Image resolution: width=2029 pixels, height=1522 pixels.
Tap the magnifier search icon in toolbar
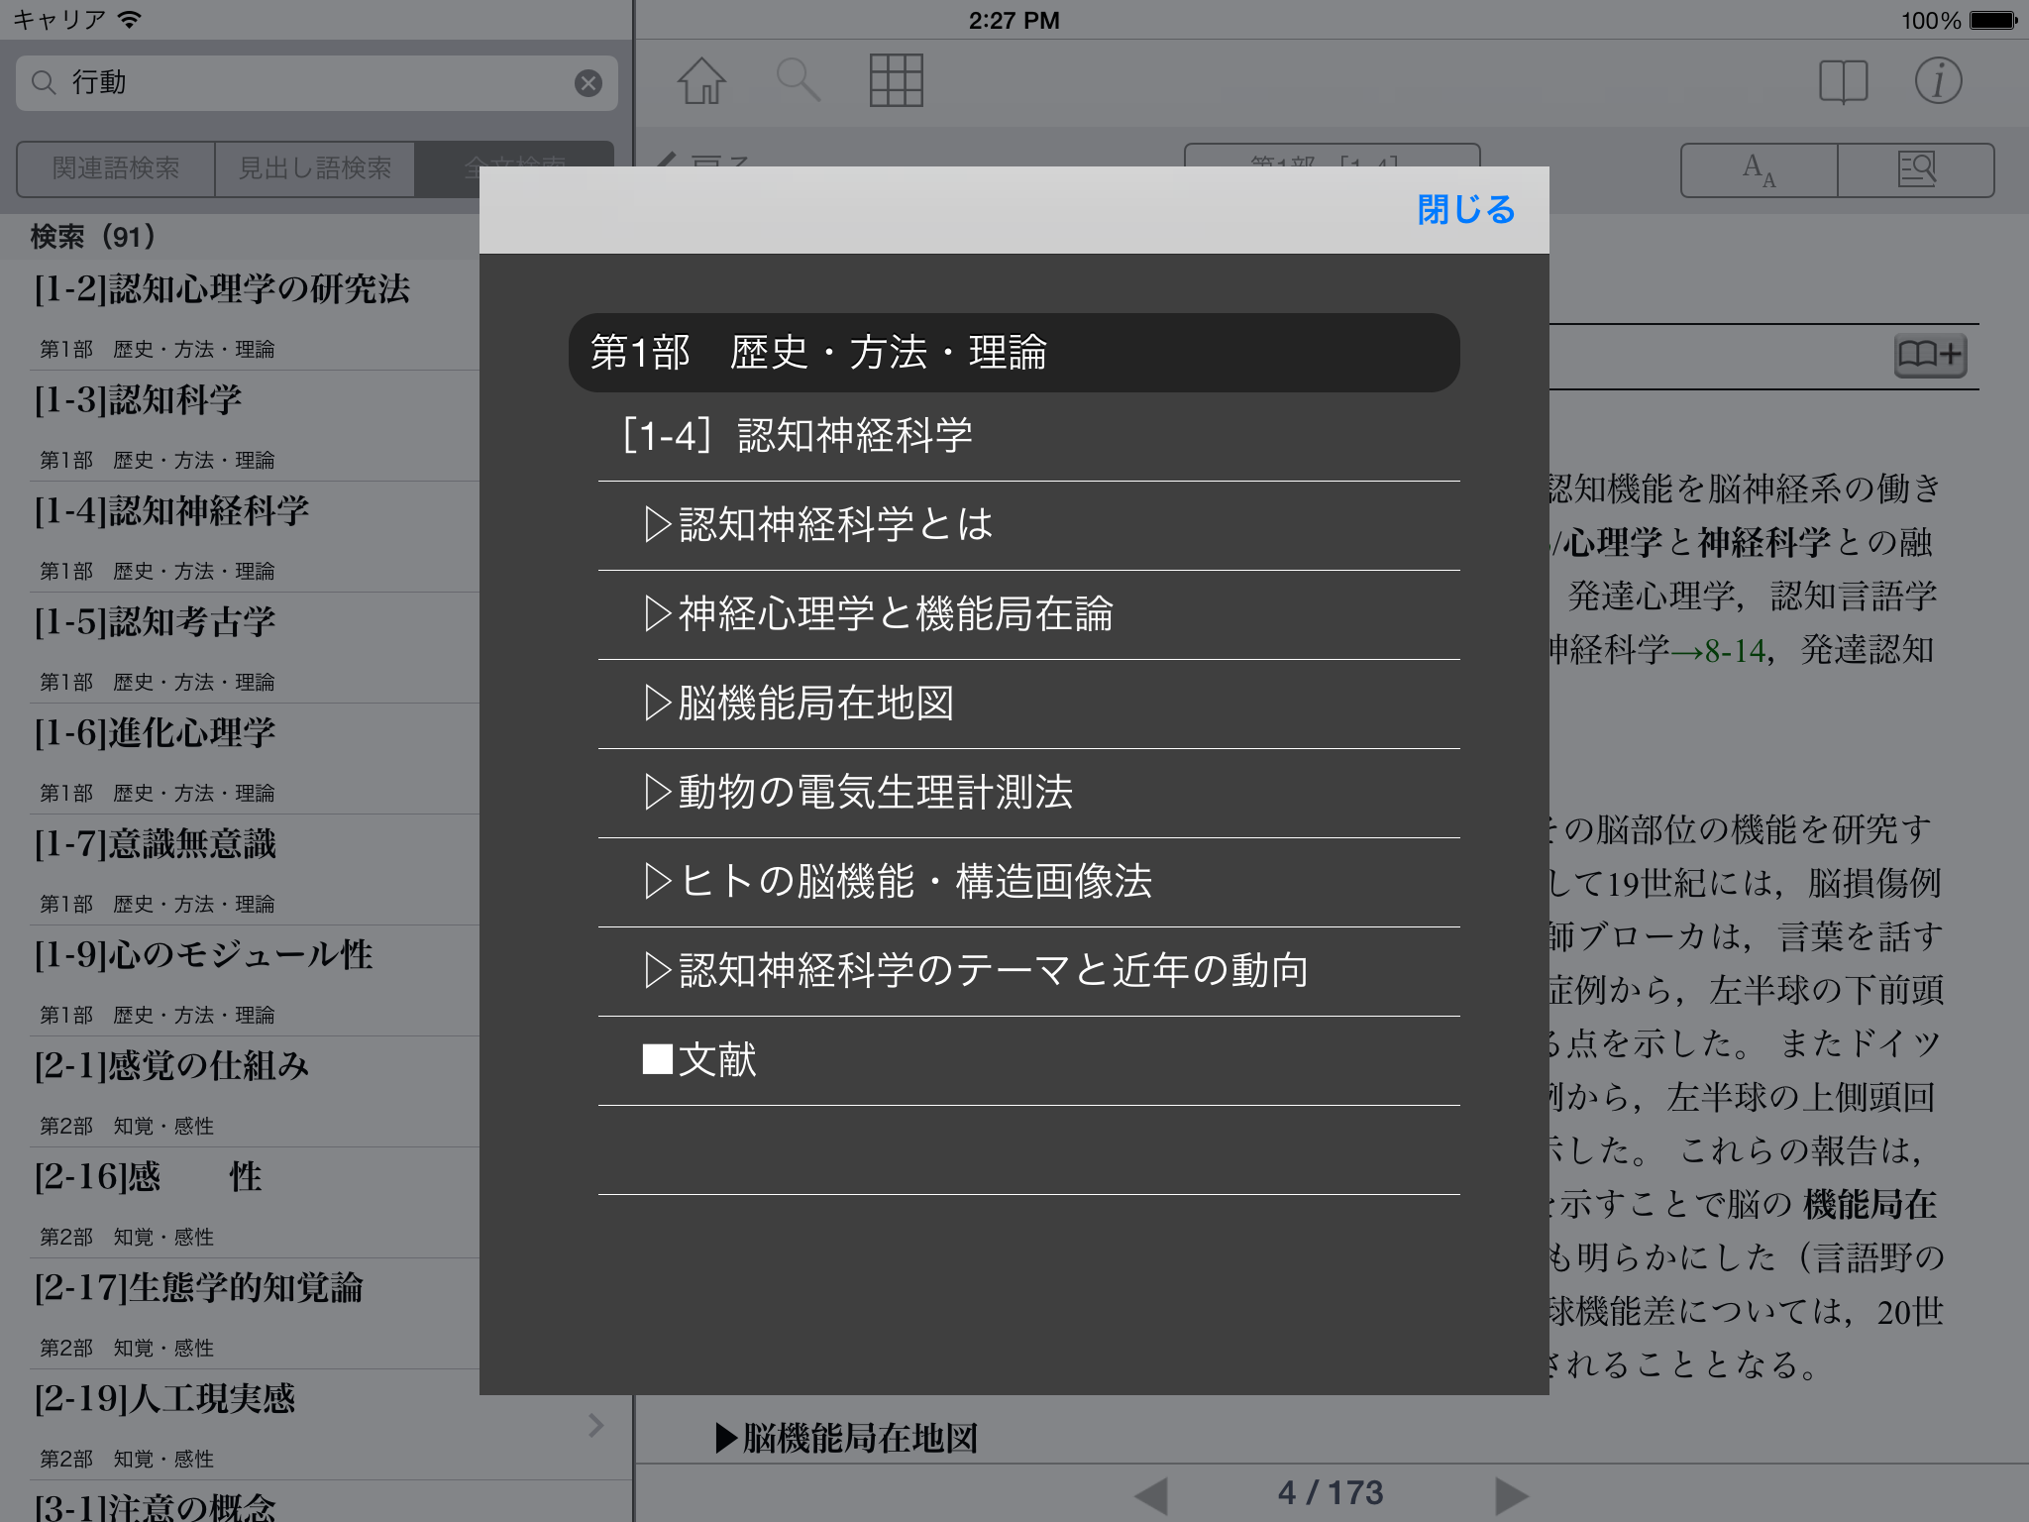click(798, 81)
